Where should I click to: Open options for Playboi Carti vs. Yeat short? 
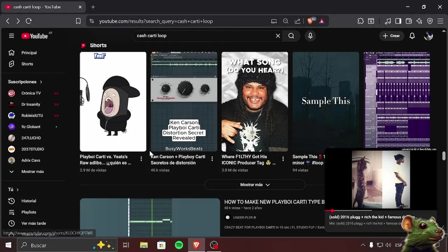[x=141, y=159]
